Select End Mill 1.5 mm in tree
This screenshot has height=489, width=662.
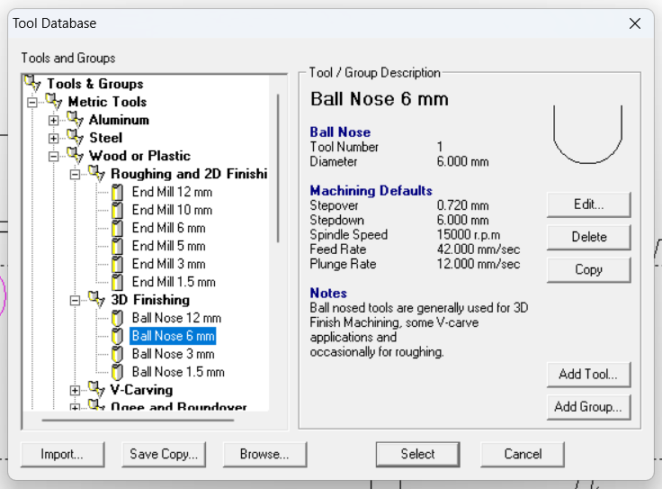(x=174, y=283)
